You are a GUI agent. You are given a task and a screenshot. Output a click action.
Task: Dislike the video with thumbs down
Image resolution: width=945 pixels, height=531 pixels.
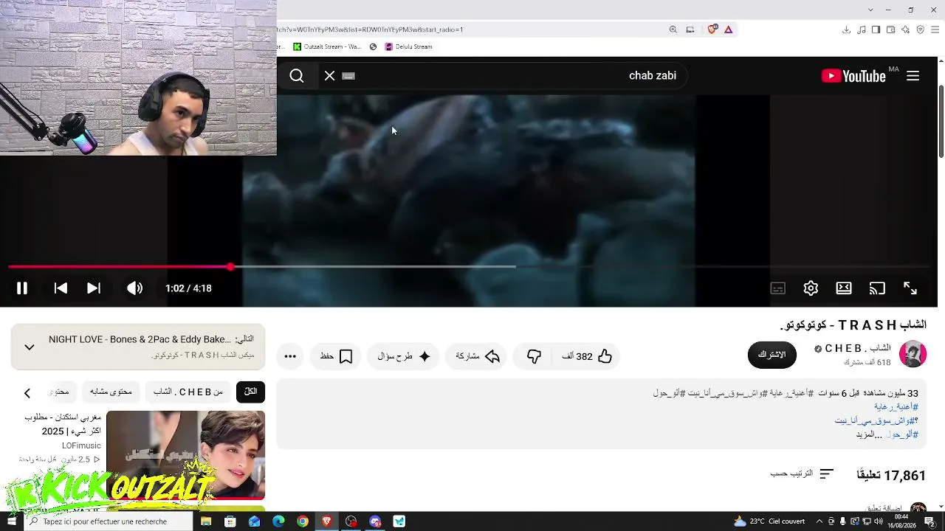pos(534,356)
